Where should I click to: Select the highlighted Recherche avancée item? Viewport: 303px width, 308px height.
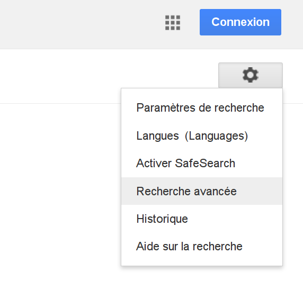tap(202, 191)
